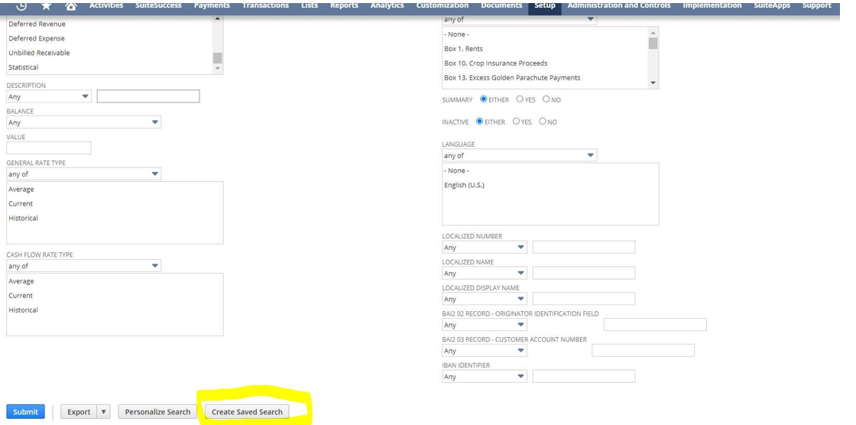Select NO for Inactive
Image resolution: width=856 pixels, height=425 pixels.
pyautogui.click(x=542, y=122)
